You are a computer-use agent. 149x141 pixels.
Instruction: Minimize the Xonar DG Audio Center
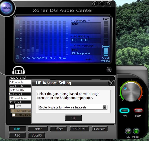pyautogui.click(x=102, y=4)
